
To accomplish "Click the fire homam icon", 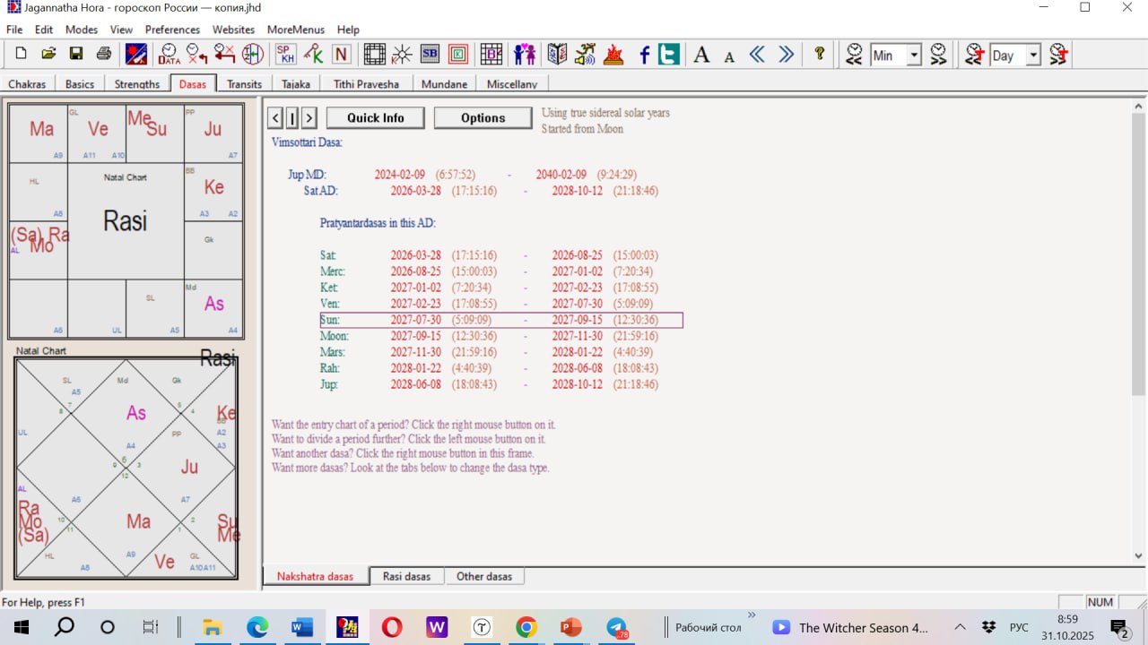I will 613,55.
